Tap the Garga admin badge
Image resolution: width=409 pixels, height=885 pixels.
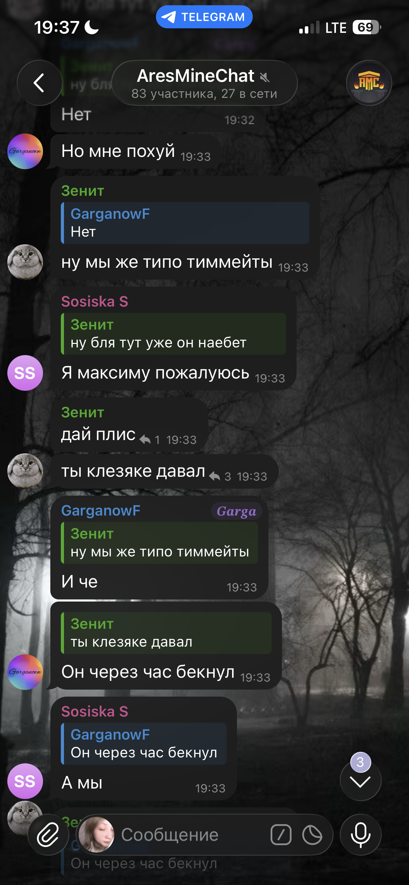237,511
